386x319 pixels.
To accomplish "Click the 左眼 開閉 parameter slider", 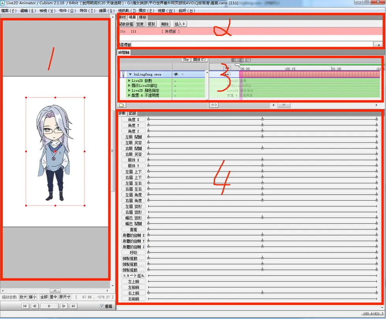I will 262,136.
